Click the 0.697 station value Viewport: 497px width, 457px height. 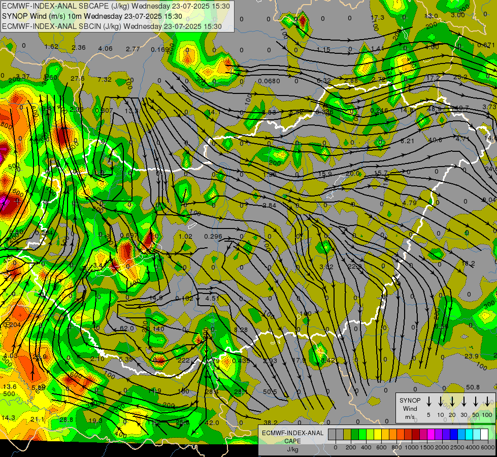[x=129, y=235]
